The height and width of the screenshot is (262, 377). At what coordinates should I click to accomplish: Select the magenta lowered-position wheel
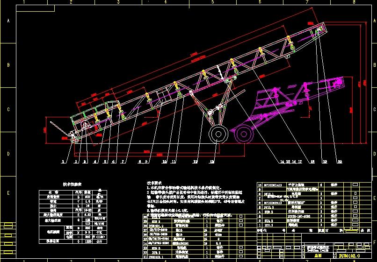click(244, 134)
